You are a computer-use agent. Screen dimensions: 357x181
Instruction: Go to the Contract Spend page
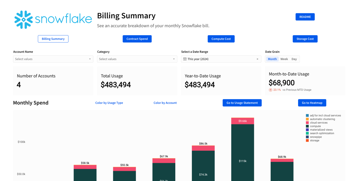coord(137,39)
